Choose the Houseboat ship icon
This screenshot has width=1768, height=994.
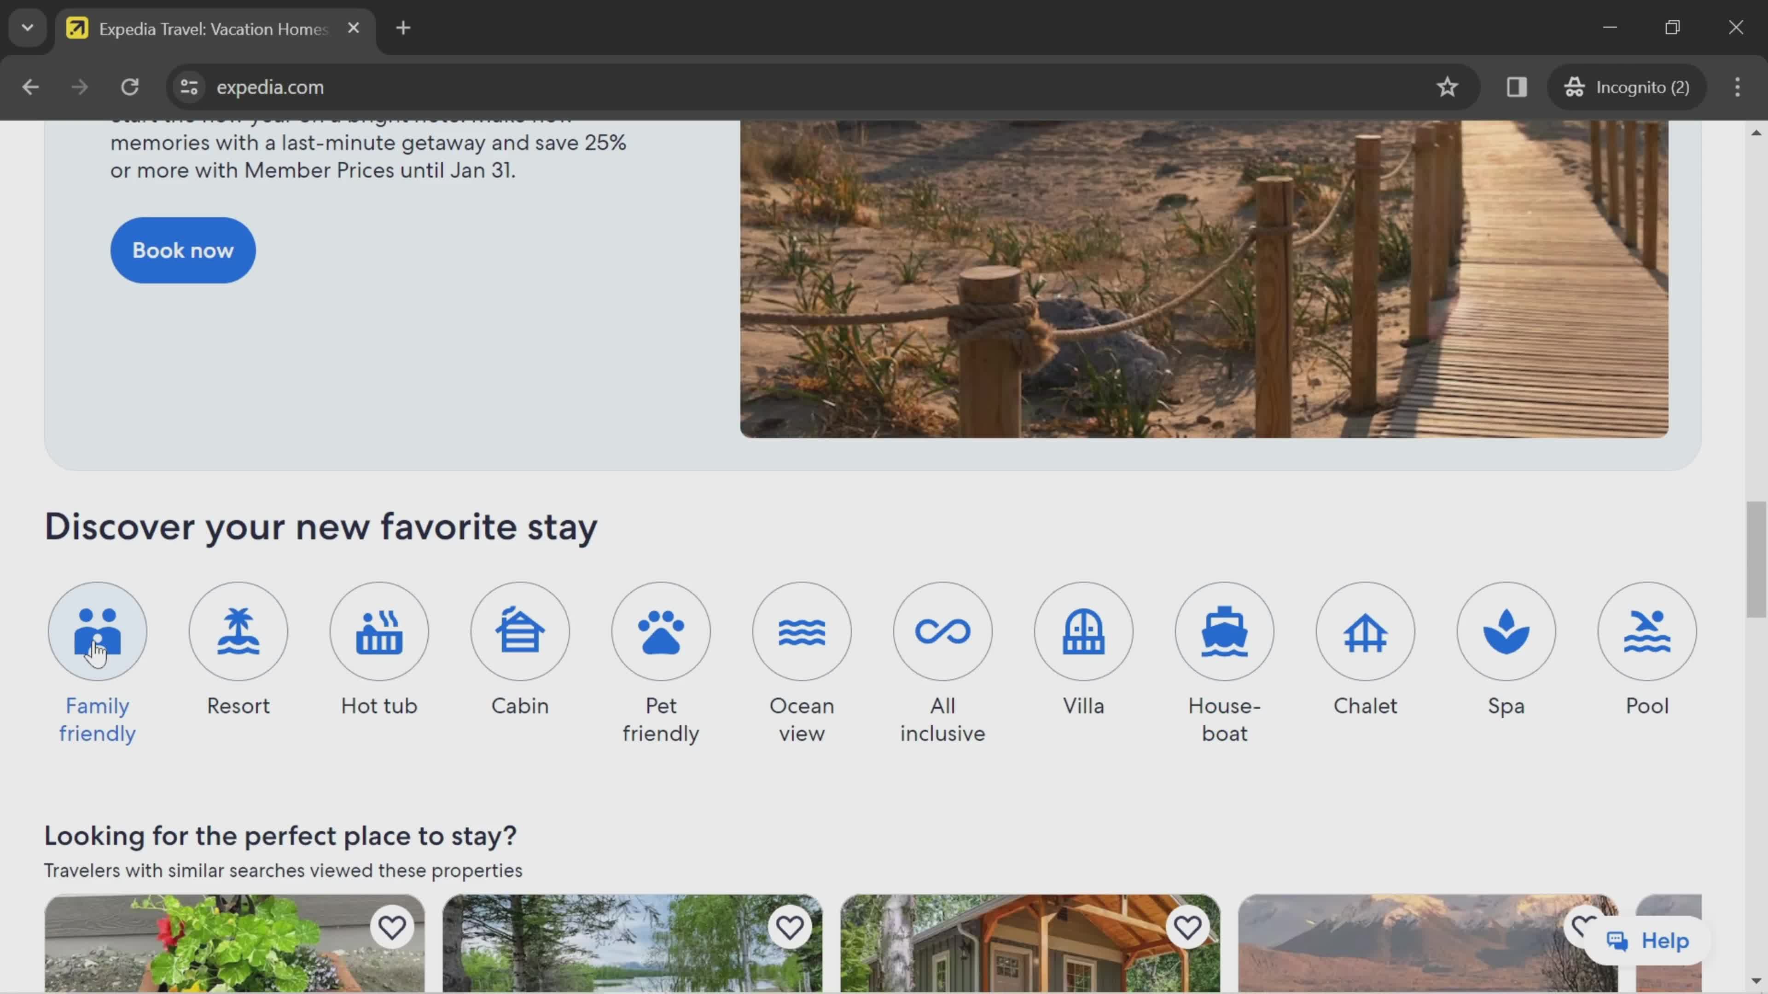pos(1224,631)
